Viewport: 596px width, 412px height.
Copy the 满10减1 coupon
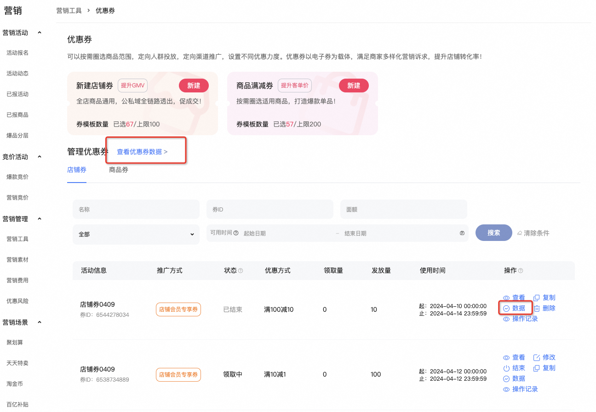544,368
